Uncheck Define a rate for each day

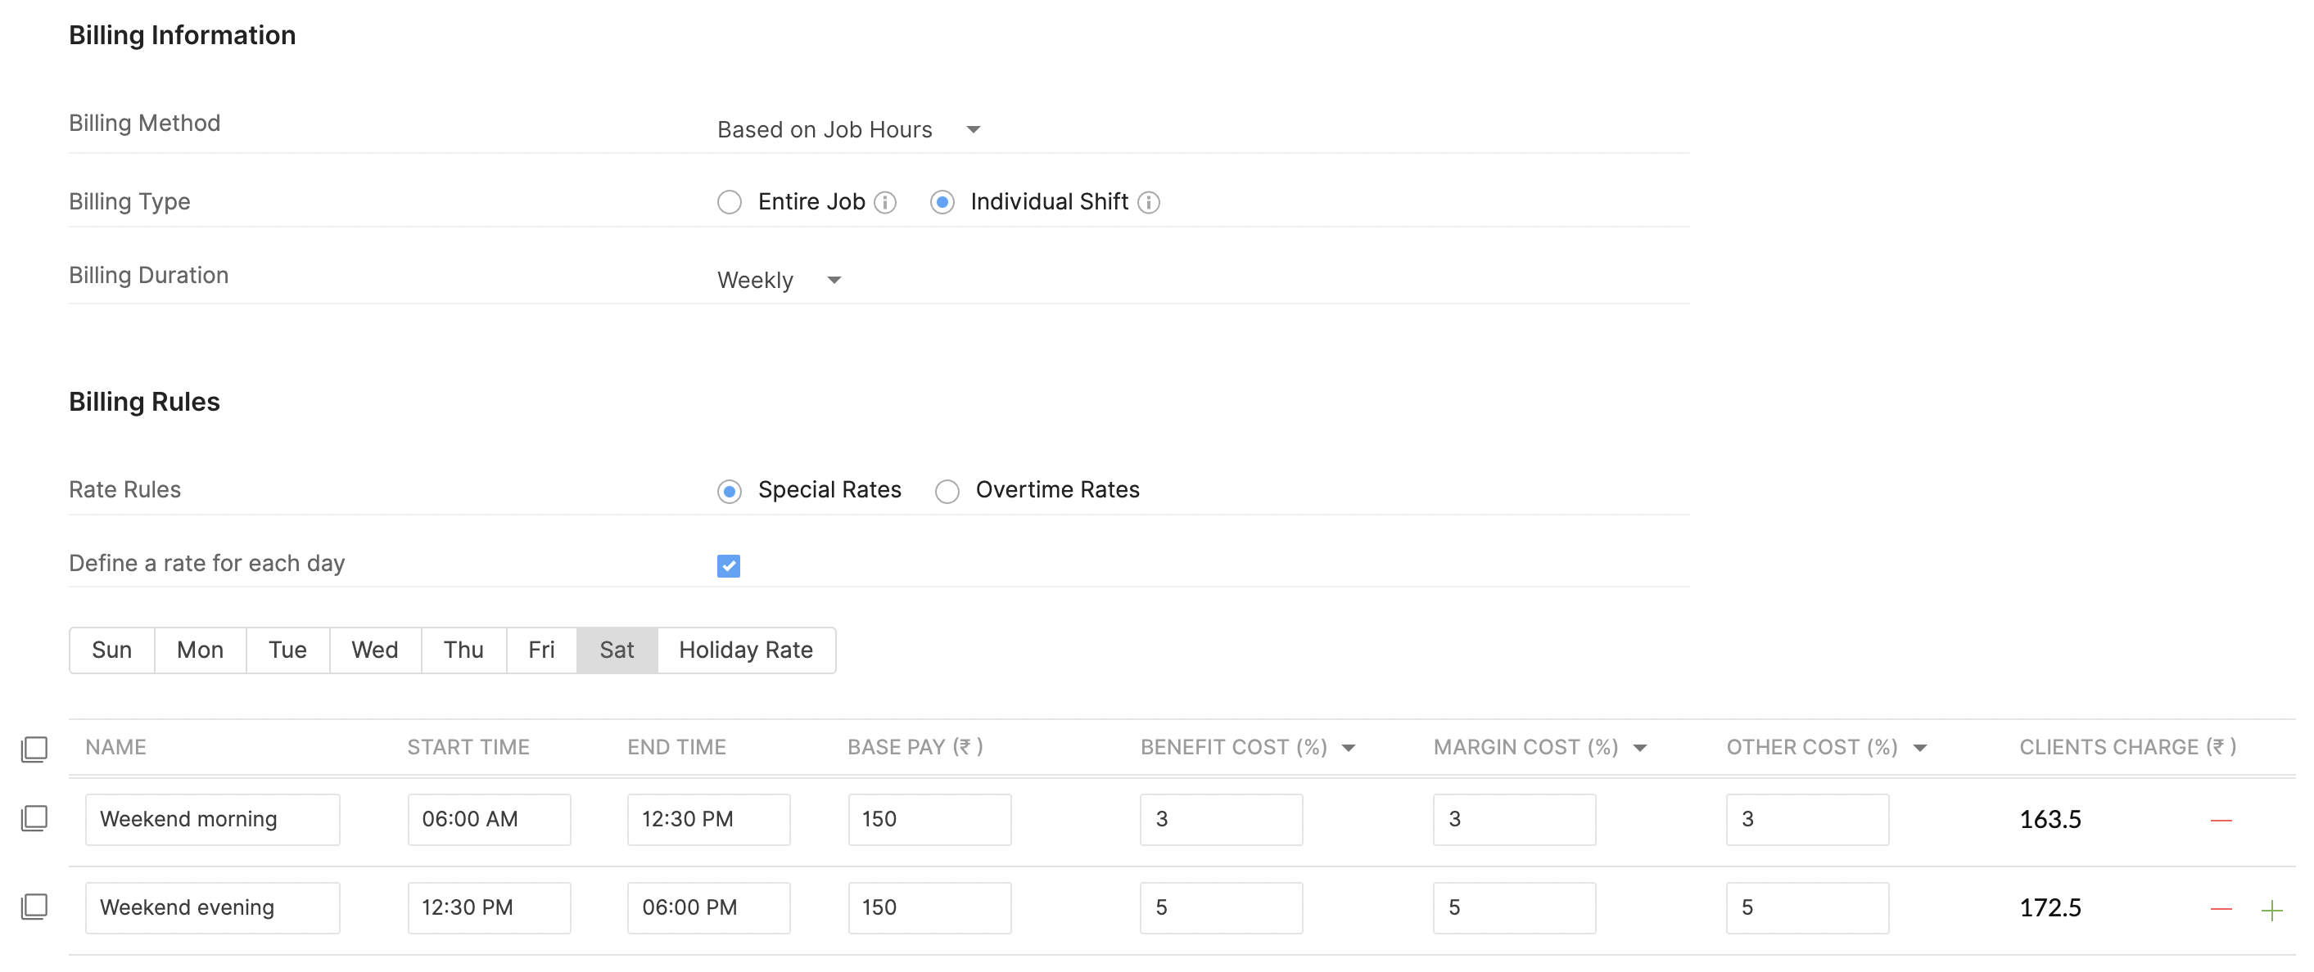(x=729, y=565)
